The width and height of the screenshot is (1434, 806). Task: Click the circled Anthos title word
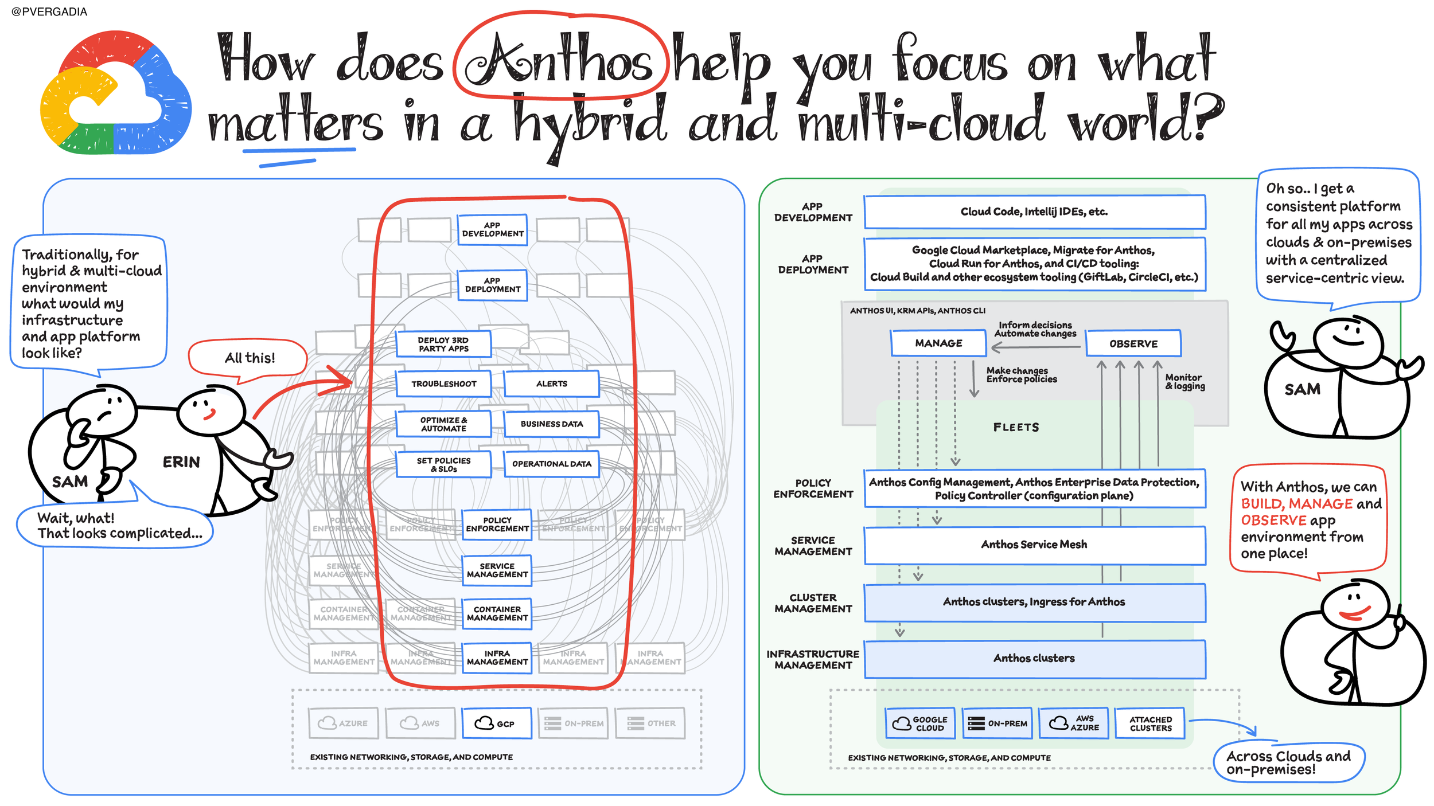[x=560, y=56]
